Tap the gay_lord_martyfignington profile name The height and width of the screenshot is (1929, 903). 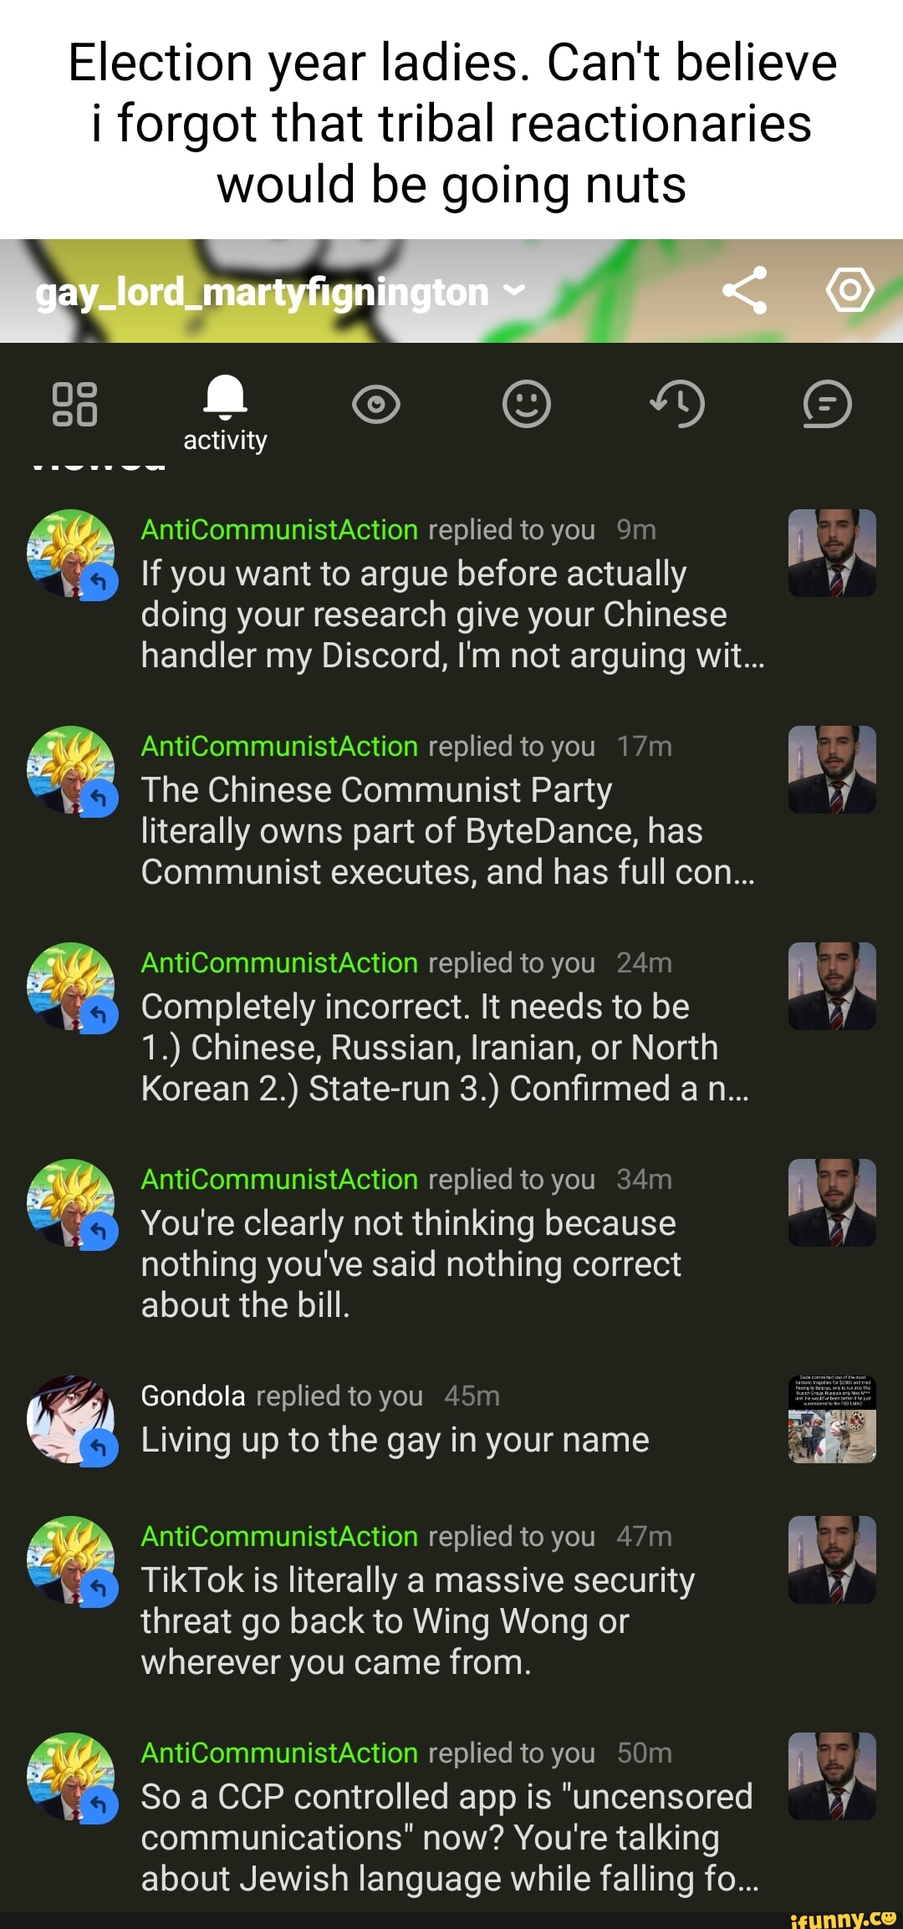point(262,292)
